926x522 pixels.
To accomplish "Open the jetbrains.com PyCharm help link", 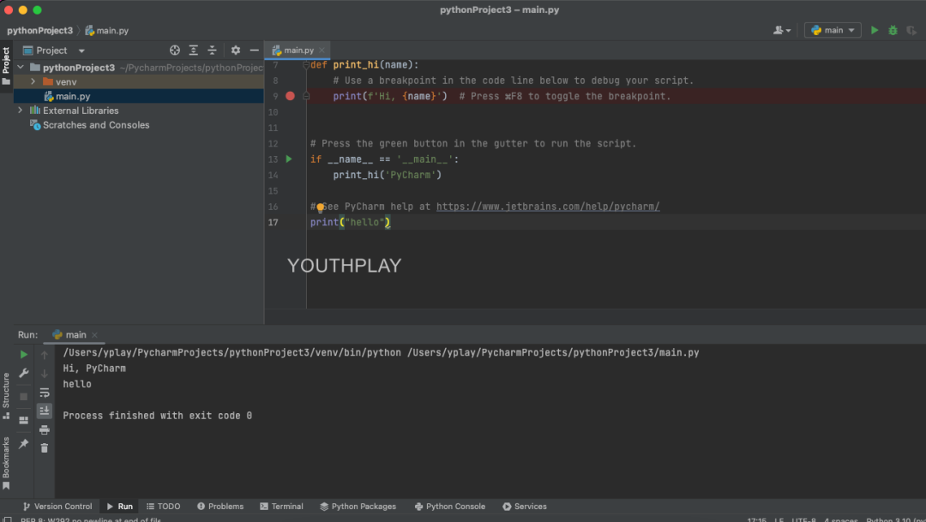I will [x=548, y=207].
